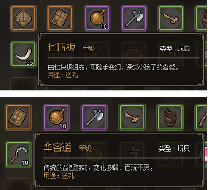Screen dimensions: 208x190
Task: Click the Huarongdao board in the lower inventory row
Action: coord(18,117)
